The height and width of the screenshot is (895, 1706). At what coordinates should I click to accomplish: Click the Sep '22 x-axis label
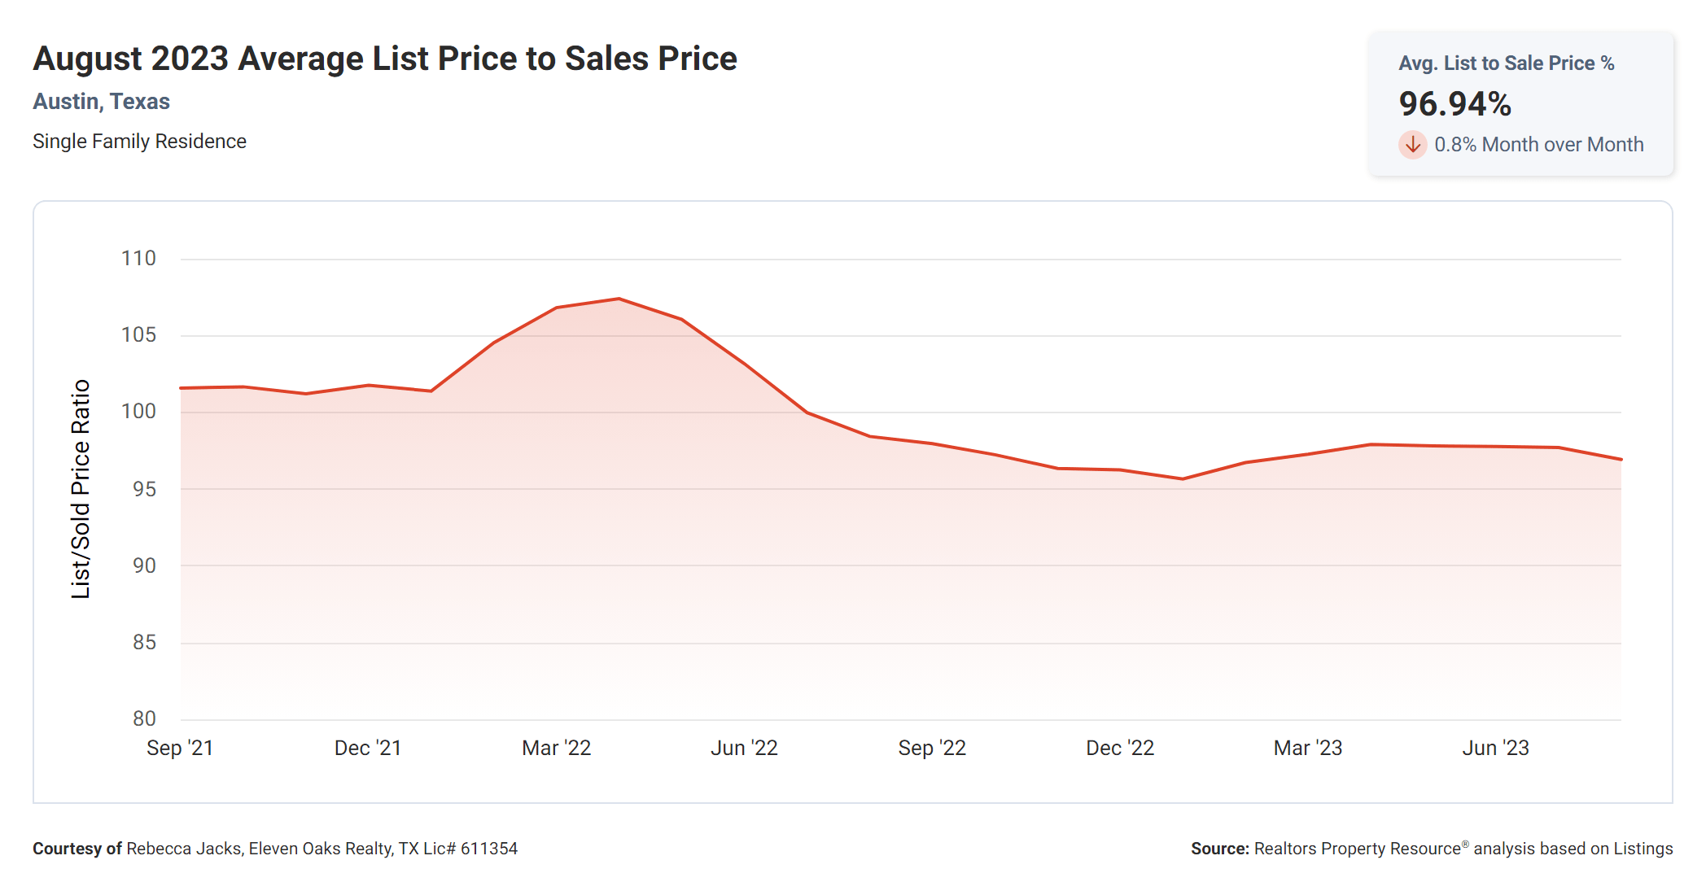point(932,748)
